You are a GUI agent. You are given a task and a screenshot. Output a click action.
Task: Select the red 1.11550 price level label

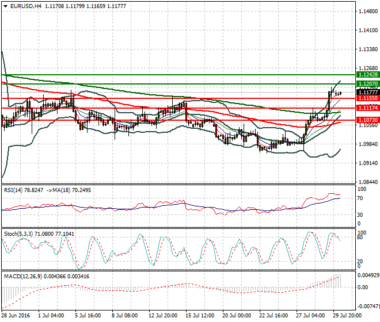click(x=368, y=98)
